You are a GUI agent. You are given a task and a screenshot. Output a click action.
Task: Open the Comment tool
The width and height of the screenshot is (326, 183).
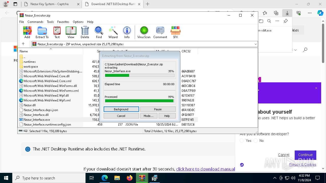click(160, 32)
